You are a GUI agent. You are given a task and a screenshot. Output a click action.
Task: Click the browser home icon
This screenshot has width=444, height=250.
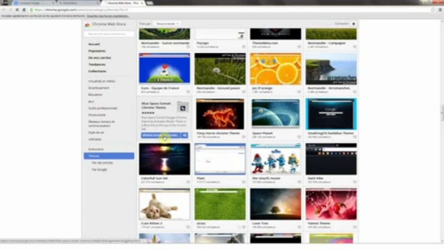pyautogui.click(x=24, y=10)
